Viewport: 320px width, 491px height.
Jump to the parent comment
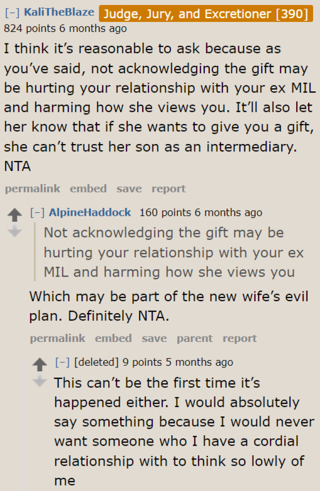194,338
